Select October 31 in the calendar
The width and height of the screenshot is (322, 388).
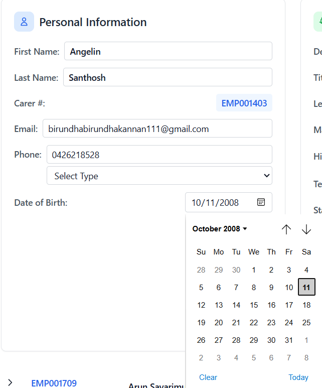click(289, 340)
